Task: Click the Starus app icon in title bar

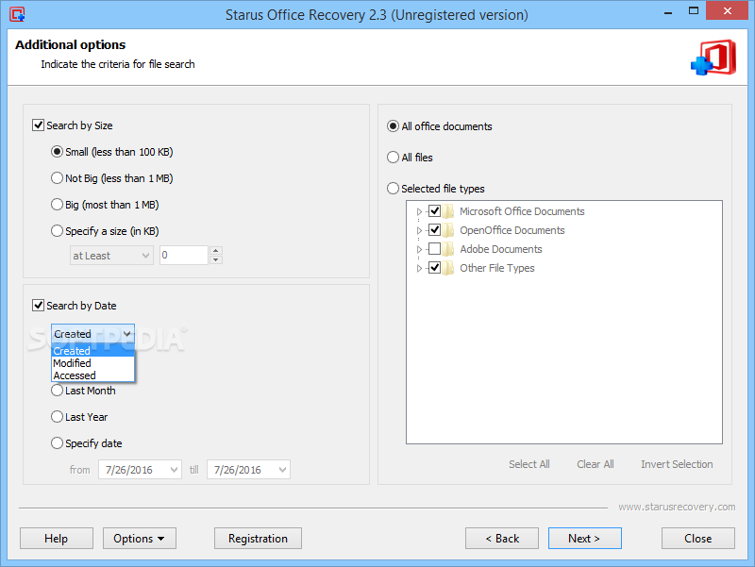Action: point(17,14)
